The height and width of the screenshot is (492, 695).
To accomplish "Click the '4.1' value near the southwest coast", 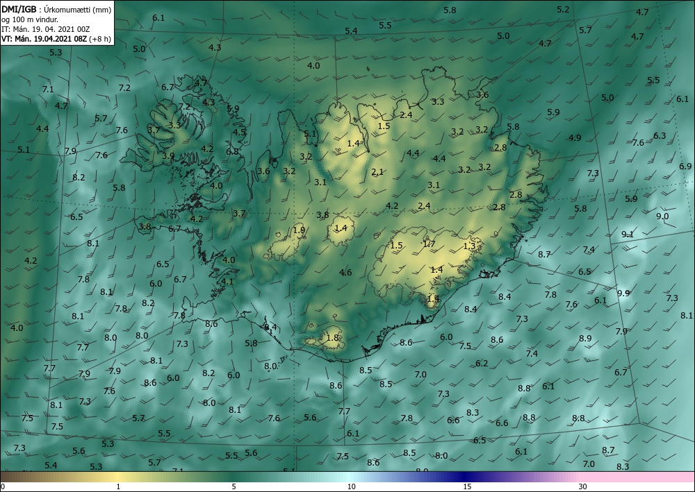I will 227,282.
